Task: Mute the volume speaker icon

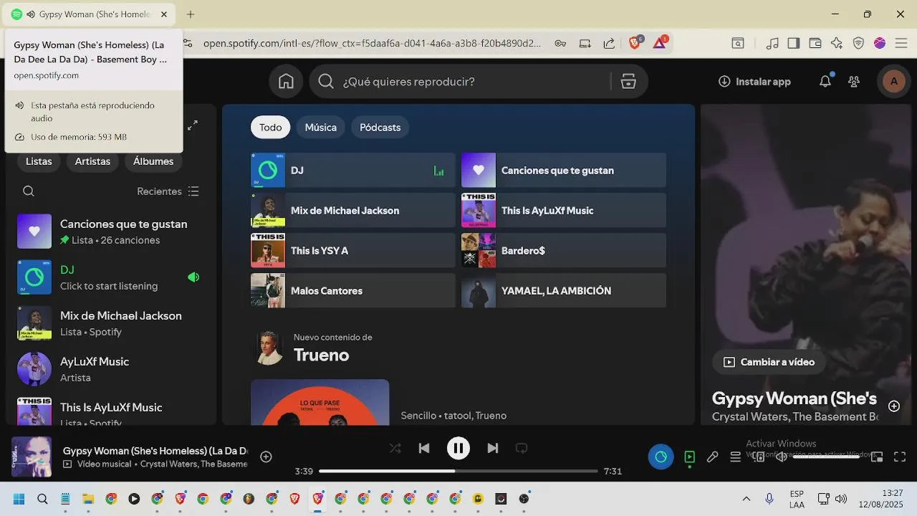Action: point(782,457)
